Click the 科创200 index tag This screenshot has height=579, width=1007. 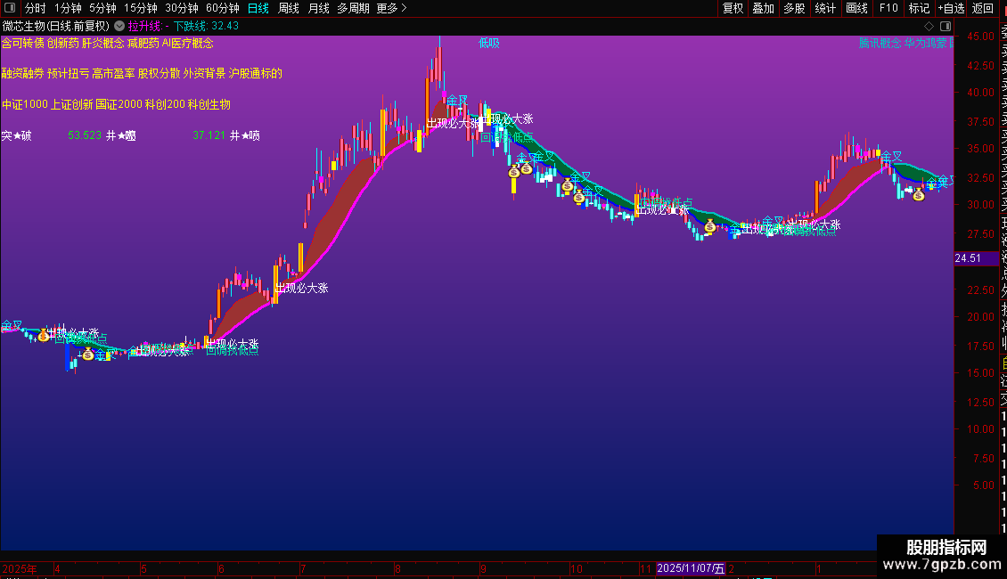tap(165, 104)
